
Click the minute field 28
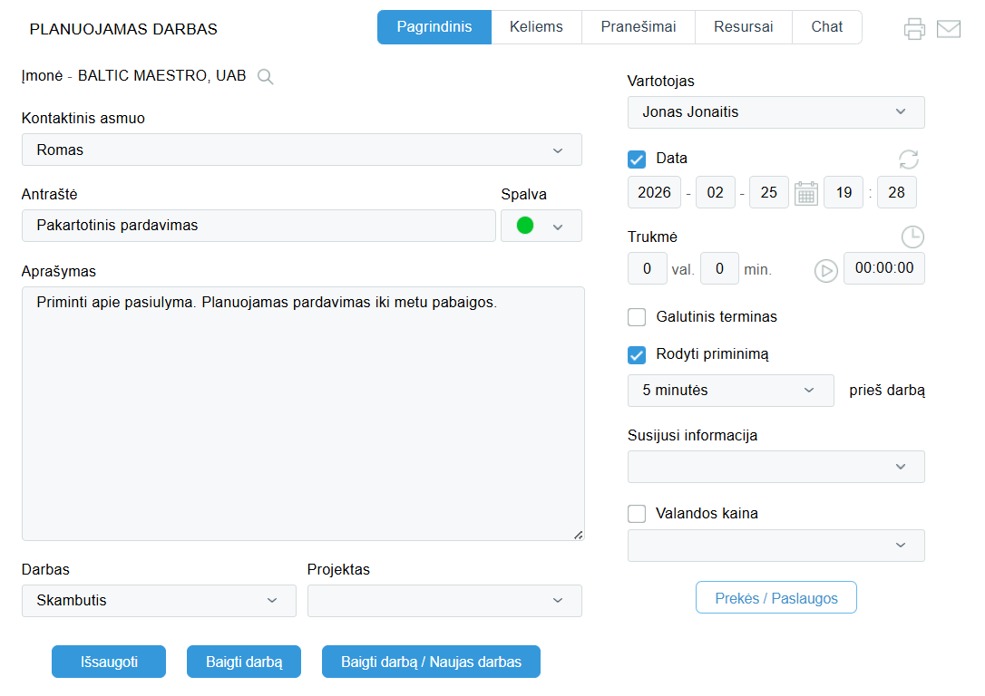pyautogui.click(x=896, y=193)
